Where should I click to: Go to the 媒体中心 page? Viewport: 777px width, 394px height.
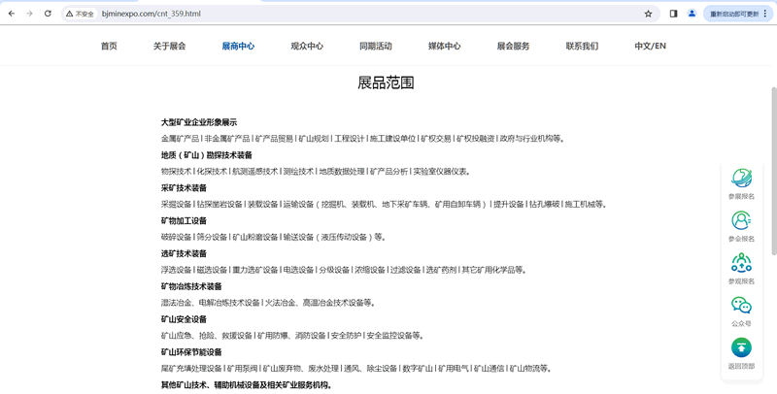pyautogui.click(x=444, y=46)
